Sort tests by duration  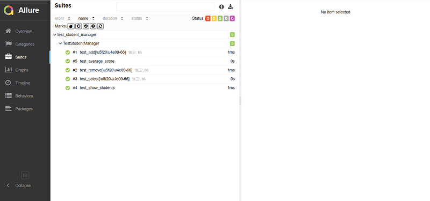point(113,18)
